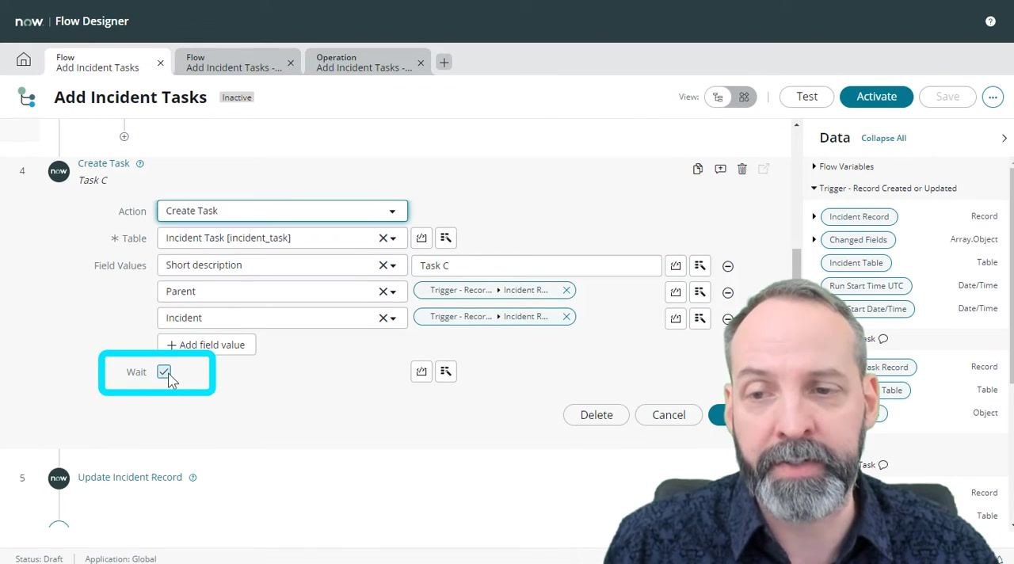The width and height of the screenshot is (1014, 564).
Task: Delete step with the trash icon
Action: [742, 169]
